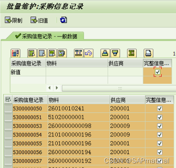Click the lower table select-all corner icon
The height and width of the screenshot is (168, 176).
[8, 100]
